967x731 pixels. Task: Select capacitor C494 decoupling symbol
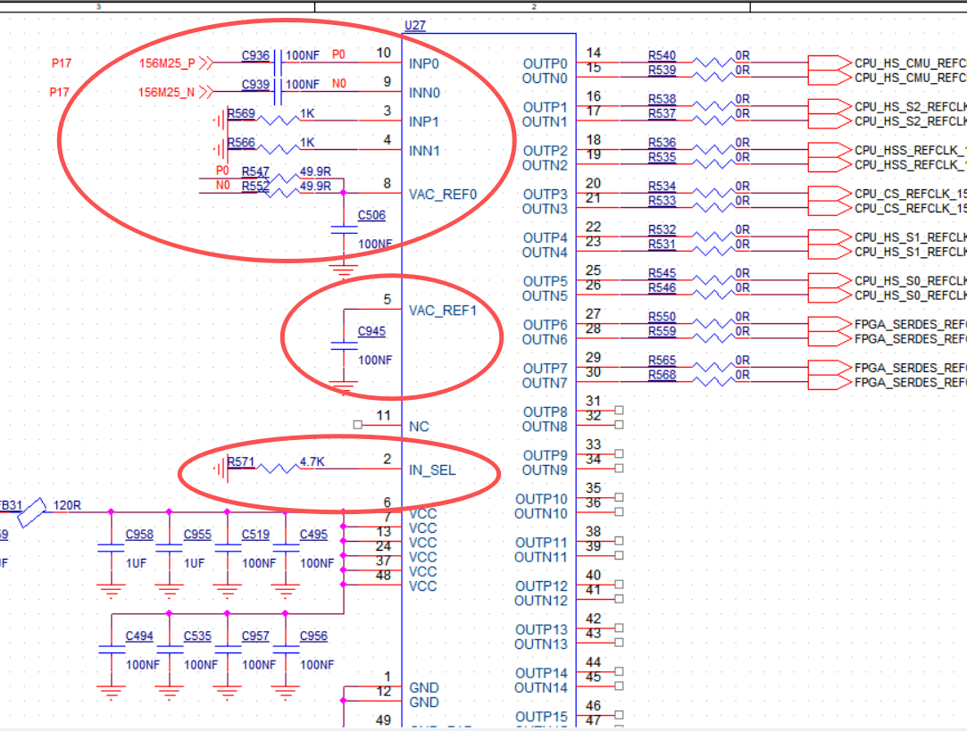click(112, 649)
